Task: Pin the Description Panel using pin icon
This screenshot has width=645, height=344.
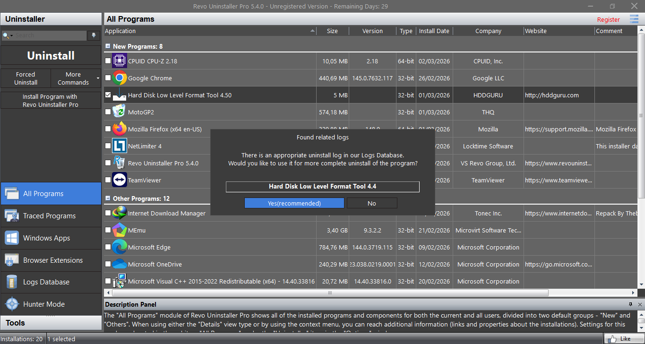Action: click(x=630, y=304)
